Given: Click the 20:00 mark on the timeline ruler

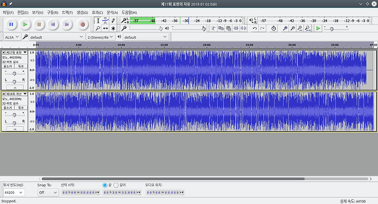Looking at the screenshot, I should [207, 45].
